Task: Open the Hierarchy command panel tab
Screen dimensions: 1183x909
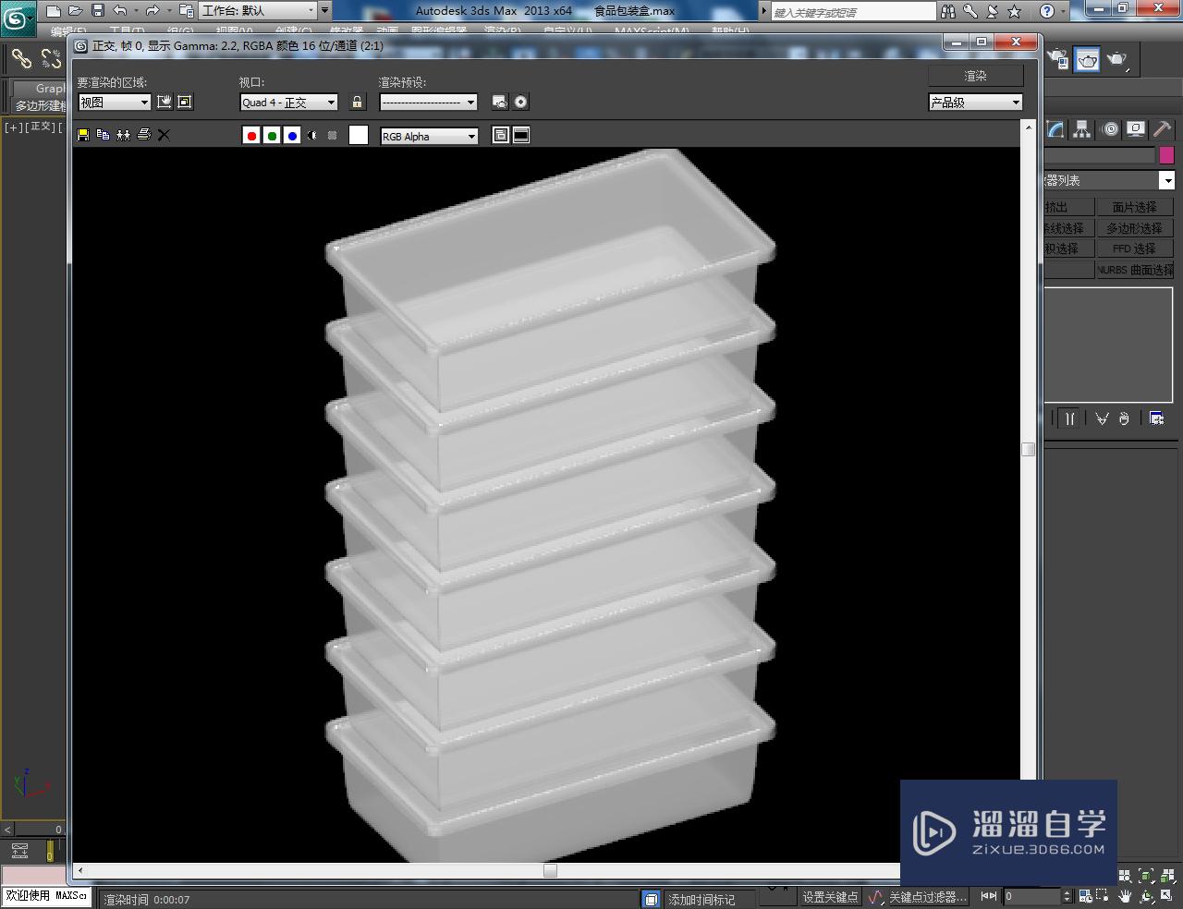Action: (1081, 130)
